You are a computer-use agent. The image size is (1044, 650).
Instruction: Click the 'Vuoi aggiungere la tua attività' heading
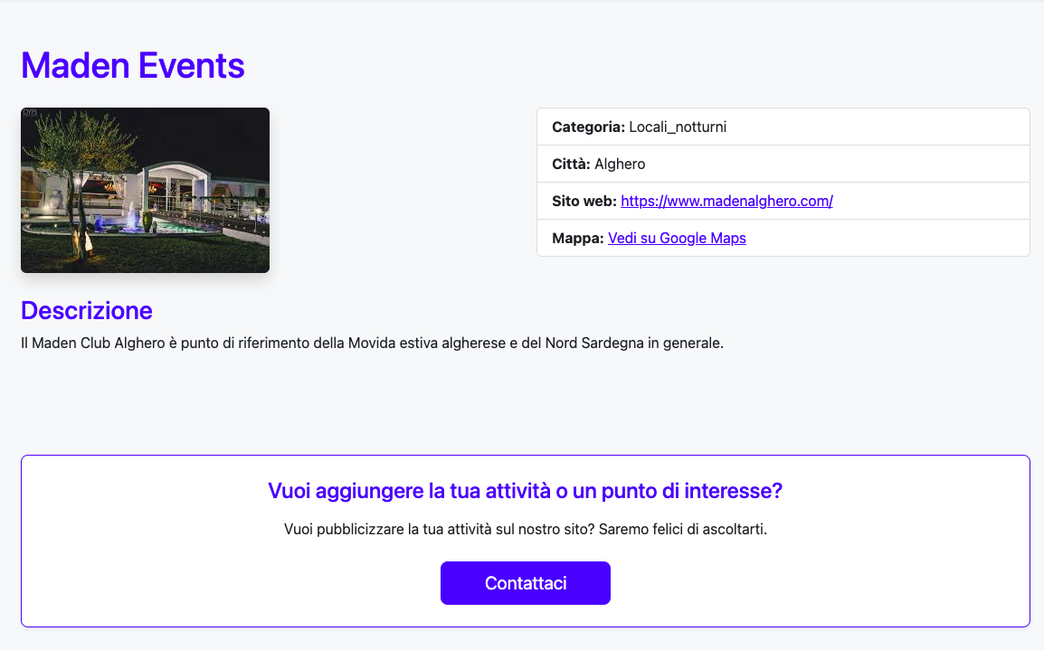525,491
